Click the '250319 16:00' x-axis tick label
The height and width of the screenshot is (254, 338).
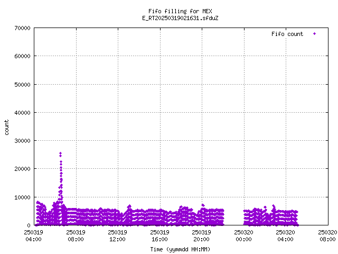coord(159,236)
